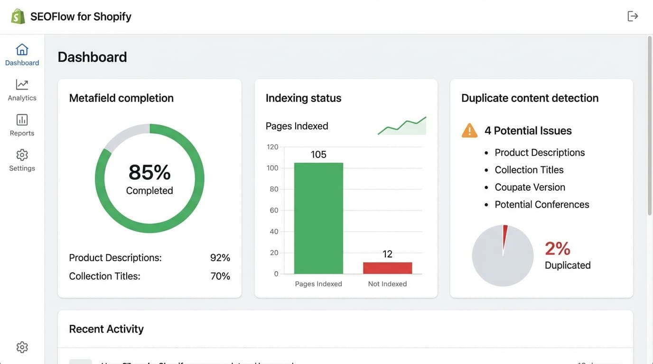Click the sign-out icon in top right
Viewport: 653px width, 364px height.
tap(633, 15)
